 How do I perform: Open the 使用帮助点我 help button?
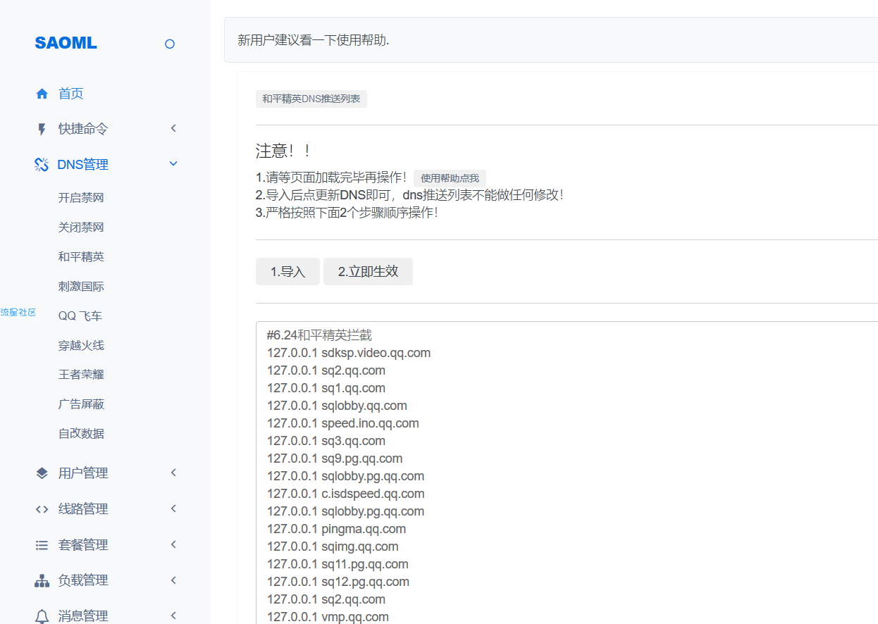point(450,179)
